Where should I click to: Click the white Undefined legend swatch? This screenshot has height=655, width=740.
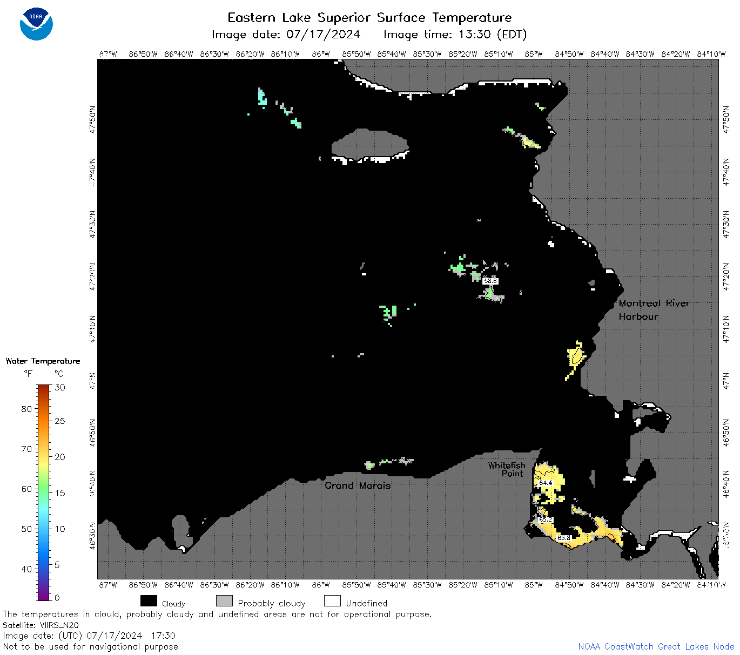click(332, 601)
